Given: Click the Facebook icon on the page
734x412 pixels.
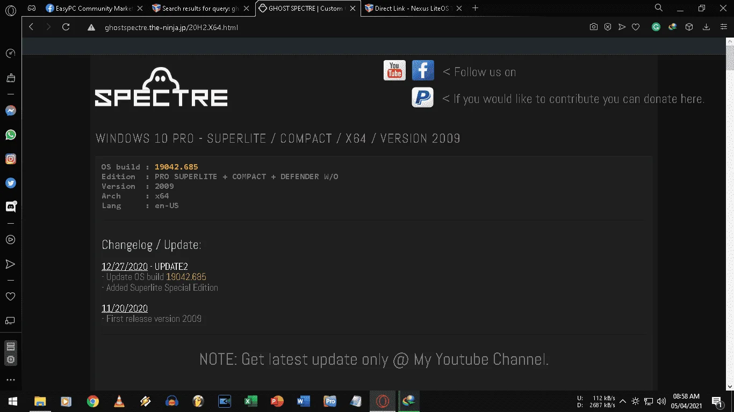Looking at the screenshot, I should point(423,70).
